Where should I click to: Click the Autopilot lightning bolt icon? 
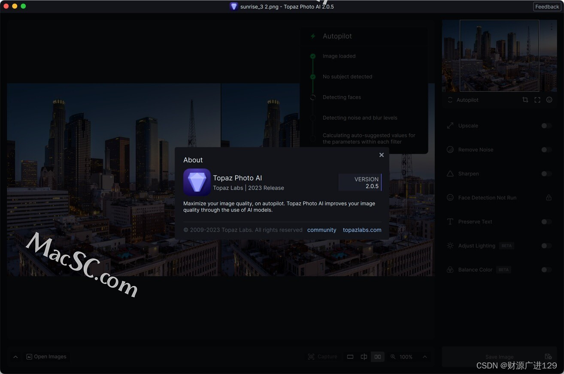[313, 36]
